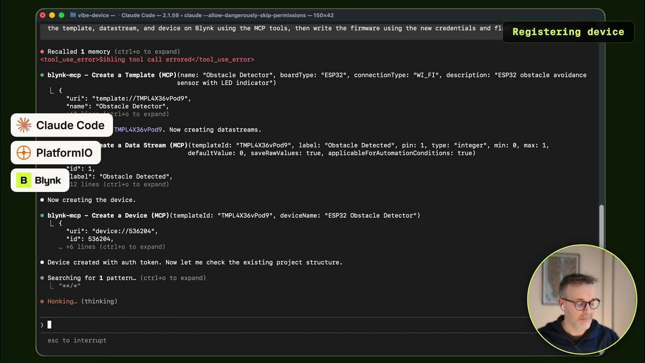Click the gray bullet beside Searching for 1 pattern
Screen dimensions: 645x363
tap(42, 278)
